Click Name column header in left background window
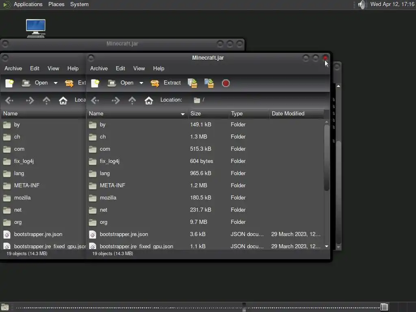 (43, 114)
